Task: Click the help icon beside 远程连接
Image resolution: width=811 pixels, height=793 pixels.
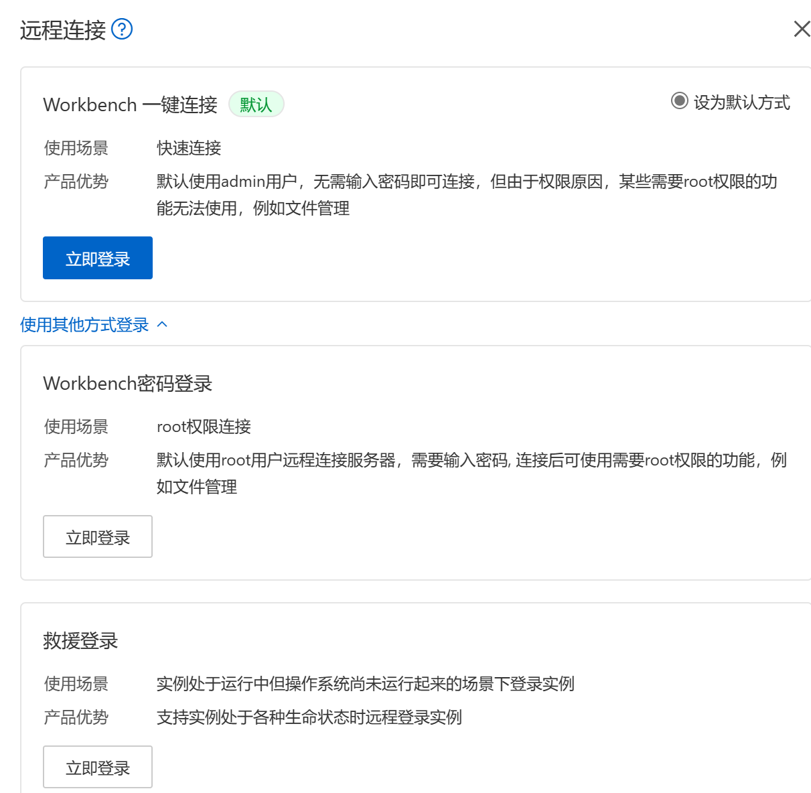Action: pyautogui.click(x=122, y=29)
